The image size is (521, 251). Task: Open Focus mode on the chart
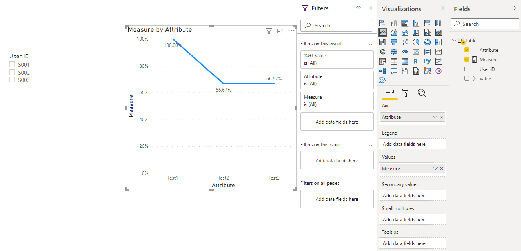[x=280, y=31]
